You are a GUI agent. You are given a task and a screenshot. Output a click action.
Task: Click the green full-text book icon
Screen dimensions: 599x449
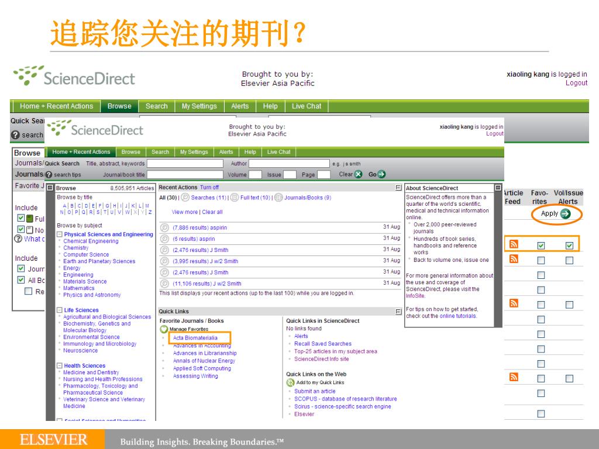(30, 219)
